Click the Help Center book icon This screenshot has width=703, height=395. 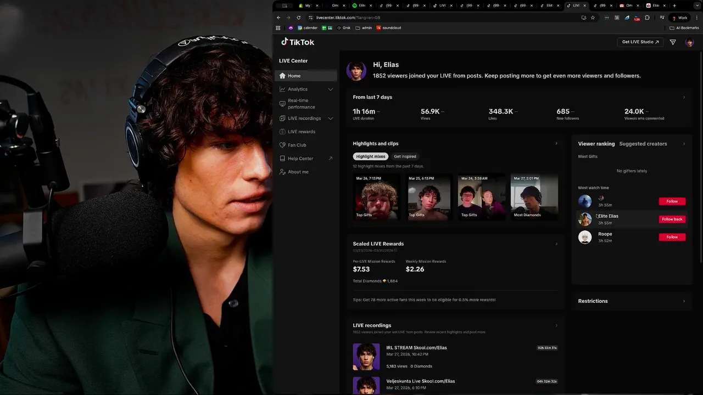[x=282, y=159]
